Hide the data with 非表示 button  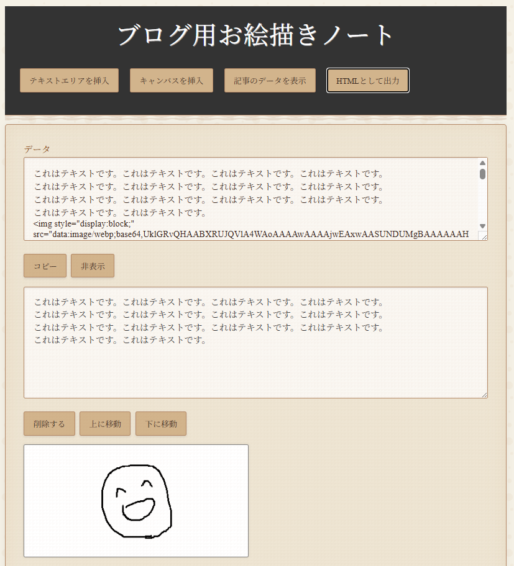tap(93, 266)
